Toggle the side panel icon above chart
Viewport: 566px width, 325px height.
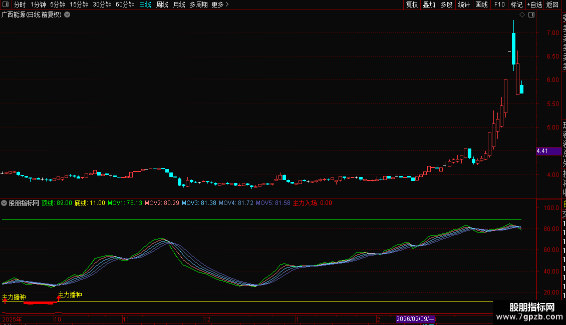point(531,15)
